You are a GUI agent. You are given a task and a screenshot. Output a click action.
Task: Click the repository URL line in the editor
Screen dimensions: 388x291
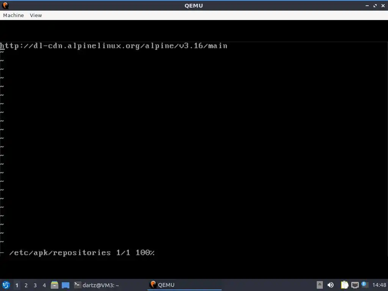tap(114, 46)
